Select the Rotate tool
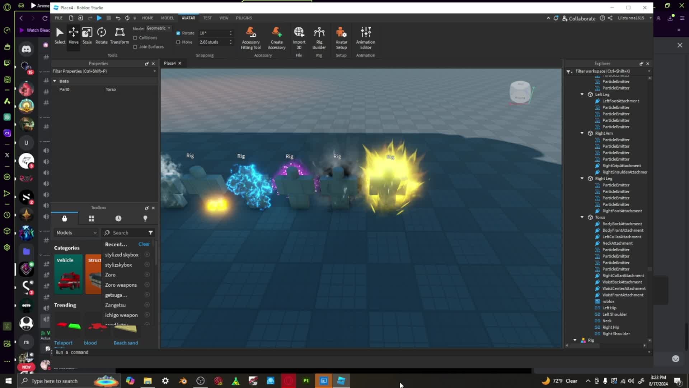This screenshot has width=689, height=388. (x=101, y=35)
